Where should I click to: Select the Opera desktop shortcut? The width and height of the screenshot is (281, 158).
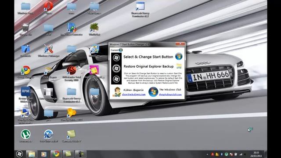(48, 8)
